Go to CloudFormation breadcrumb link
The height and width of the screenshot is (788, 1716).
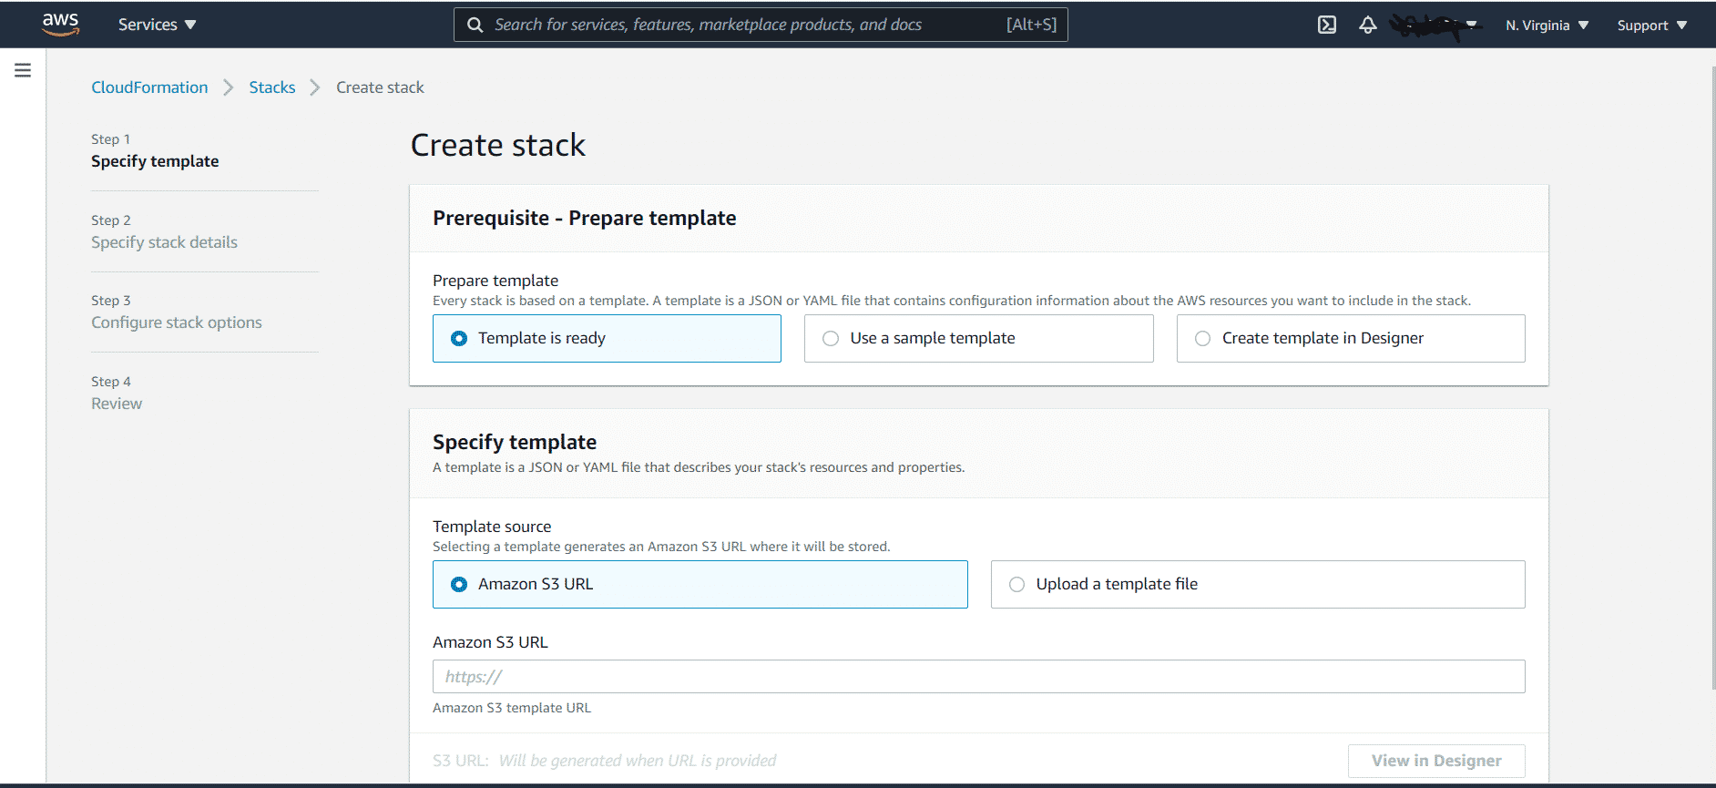[x=149, y=87]
